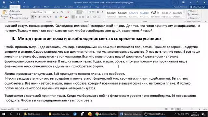Open the font name combo box
208x117 pixels.
pyautogui.click(x=37, y=12)
